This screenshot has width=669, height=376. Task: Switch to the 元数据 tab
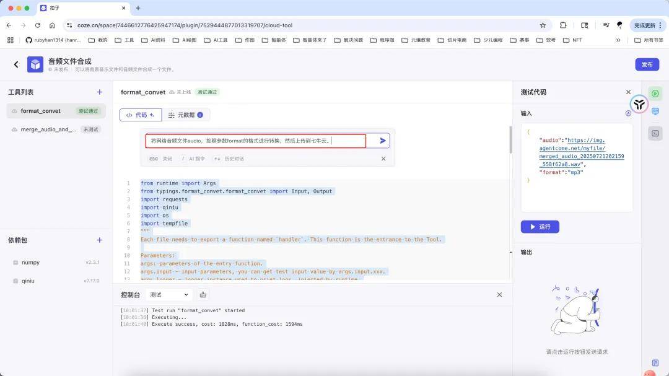186,115
